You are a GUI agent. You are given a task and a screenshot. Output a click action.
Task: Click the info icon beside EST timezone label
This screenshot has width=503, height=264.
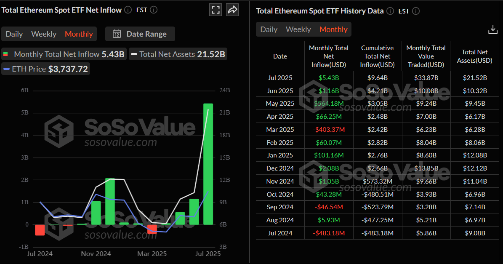click(153, 10)
